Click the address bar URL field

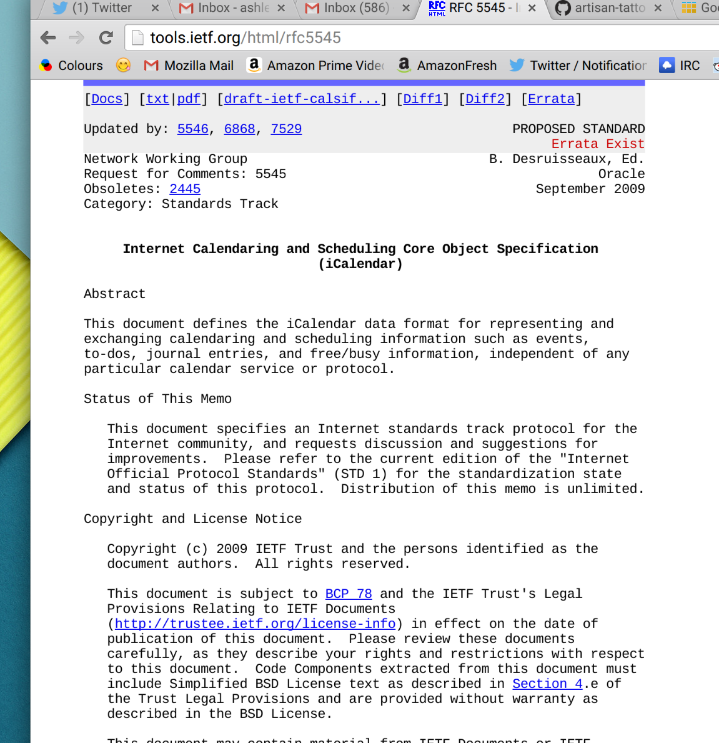pos(422,37)
